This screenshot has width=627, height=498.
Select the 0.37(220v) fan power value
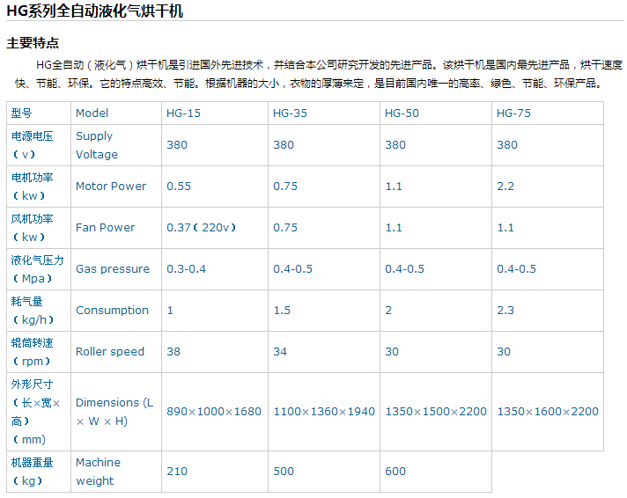(x=202, y=228)
